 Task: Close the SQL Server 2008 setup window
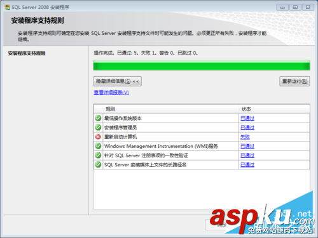(x=308, y=8)
